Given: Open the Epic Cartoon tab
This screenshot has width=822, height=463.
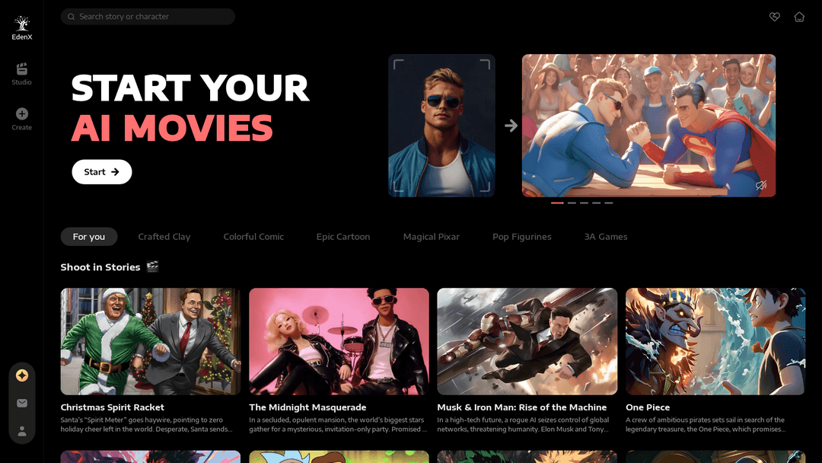Looking at the screenshot, I should (x=343, y=237).
